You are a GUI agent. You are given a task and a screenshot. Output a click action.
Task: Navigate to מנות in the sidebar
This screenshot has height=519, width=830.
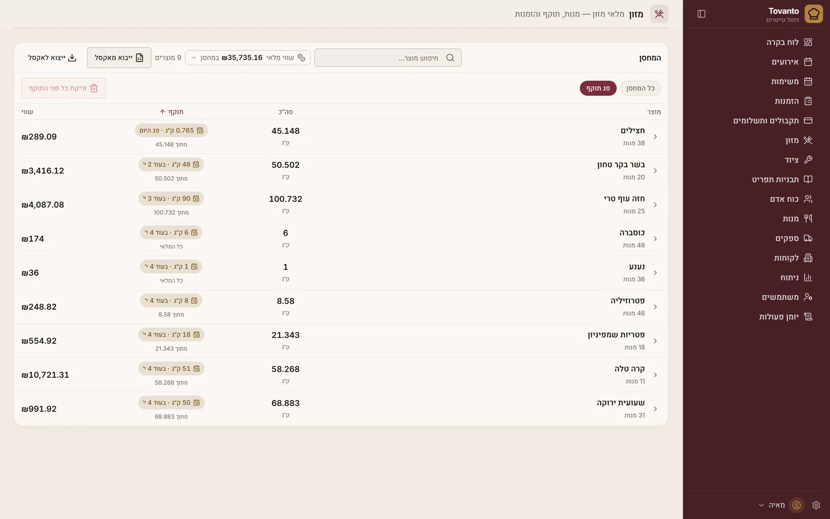click(756, 218)
